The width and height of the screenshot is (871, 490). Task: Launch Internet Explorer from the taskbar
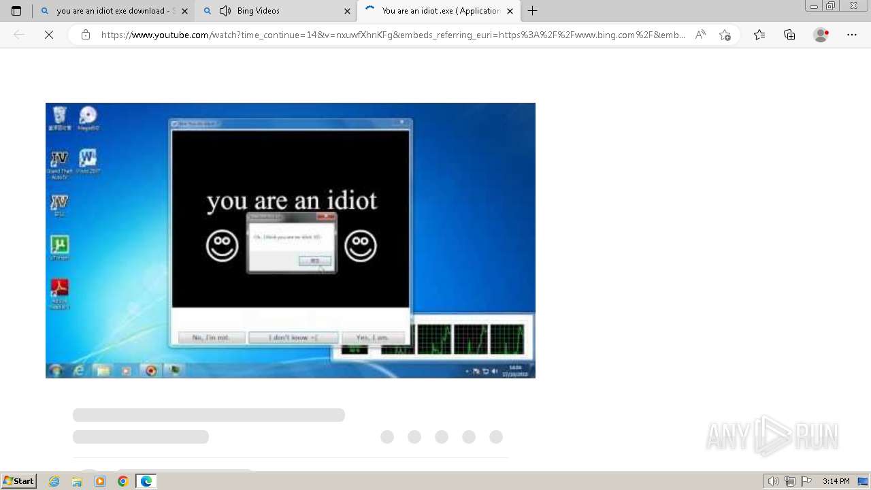[54, 481]
